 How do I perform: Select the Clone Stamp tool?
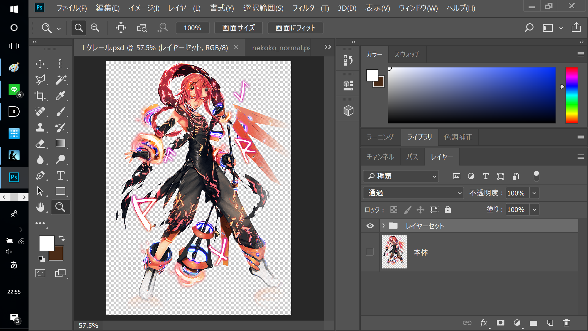point(40,127)
